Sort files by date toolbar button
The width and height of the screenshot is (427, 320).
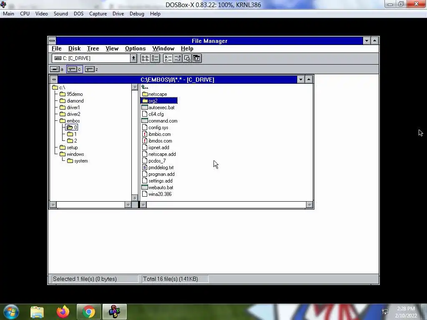click(x=197, y=58)
